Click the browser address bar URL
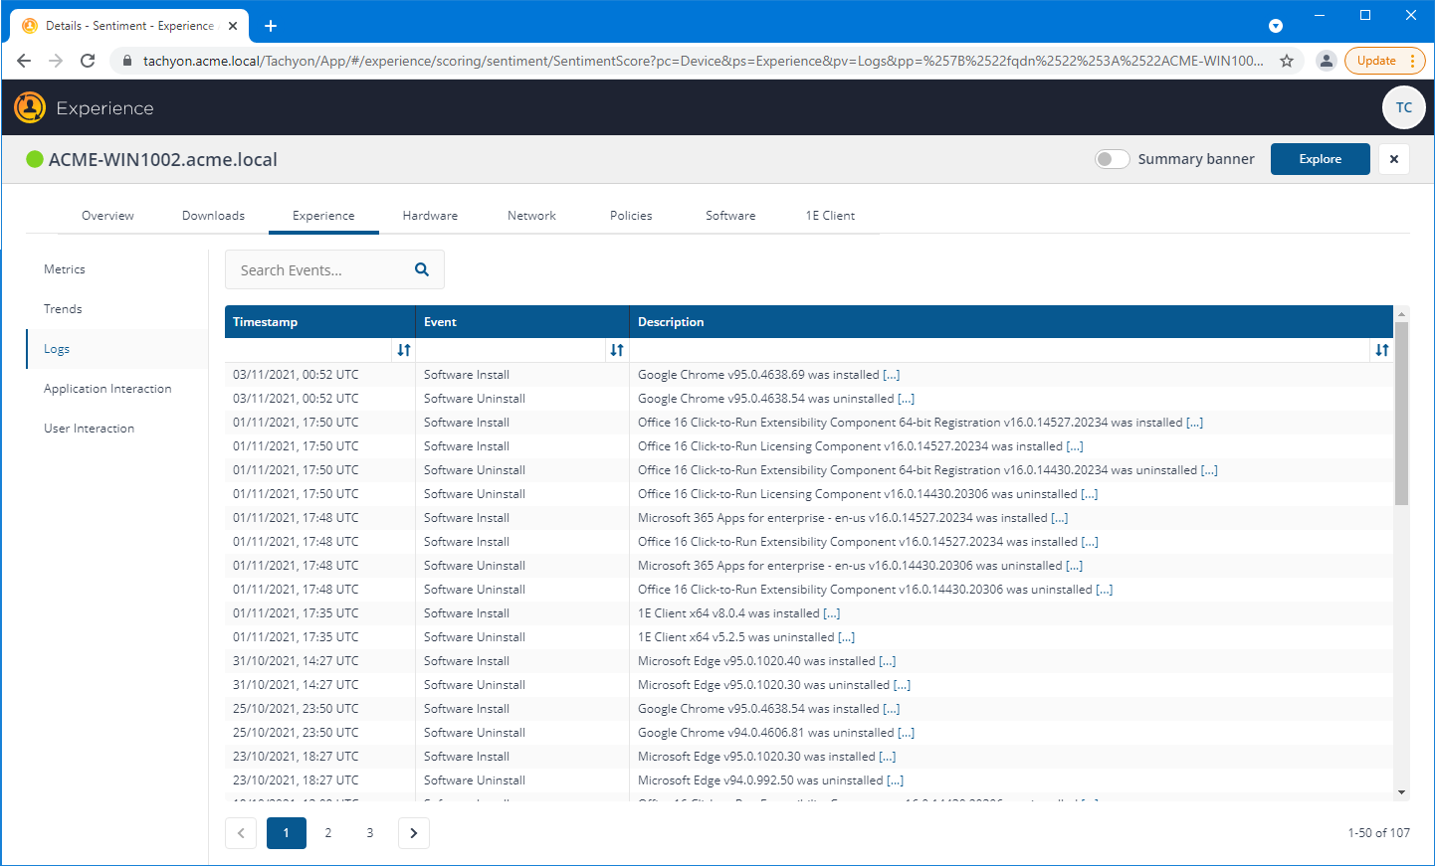This screenshot has height=866, width=1435. pos(703,61)
